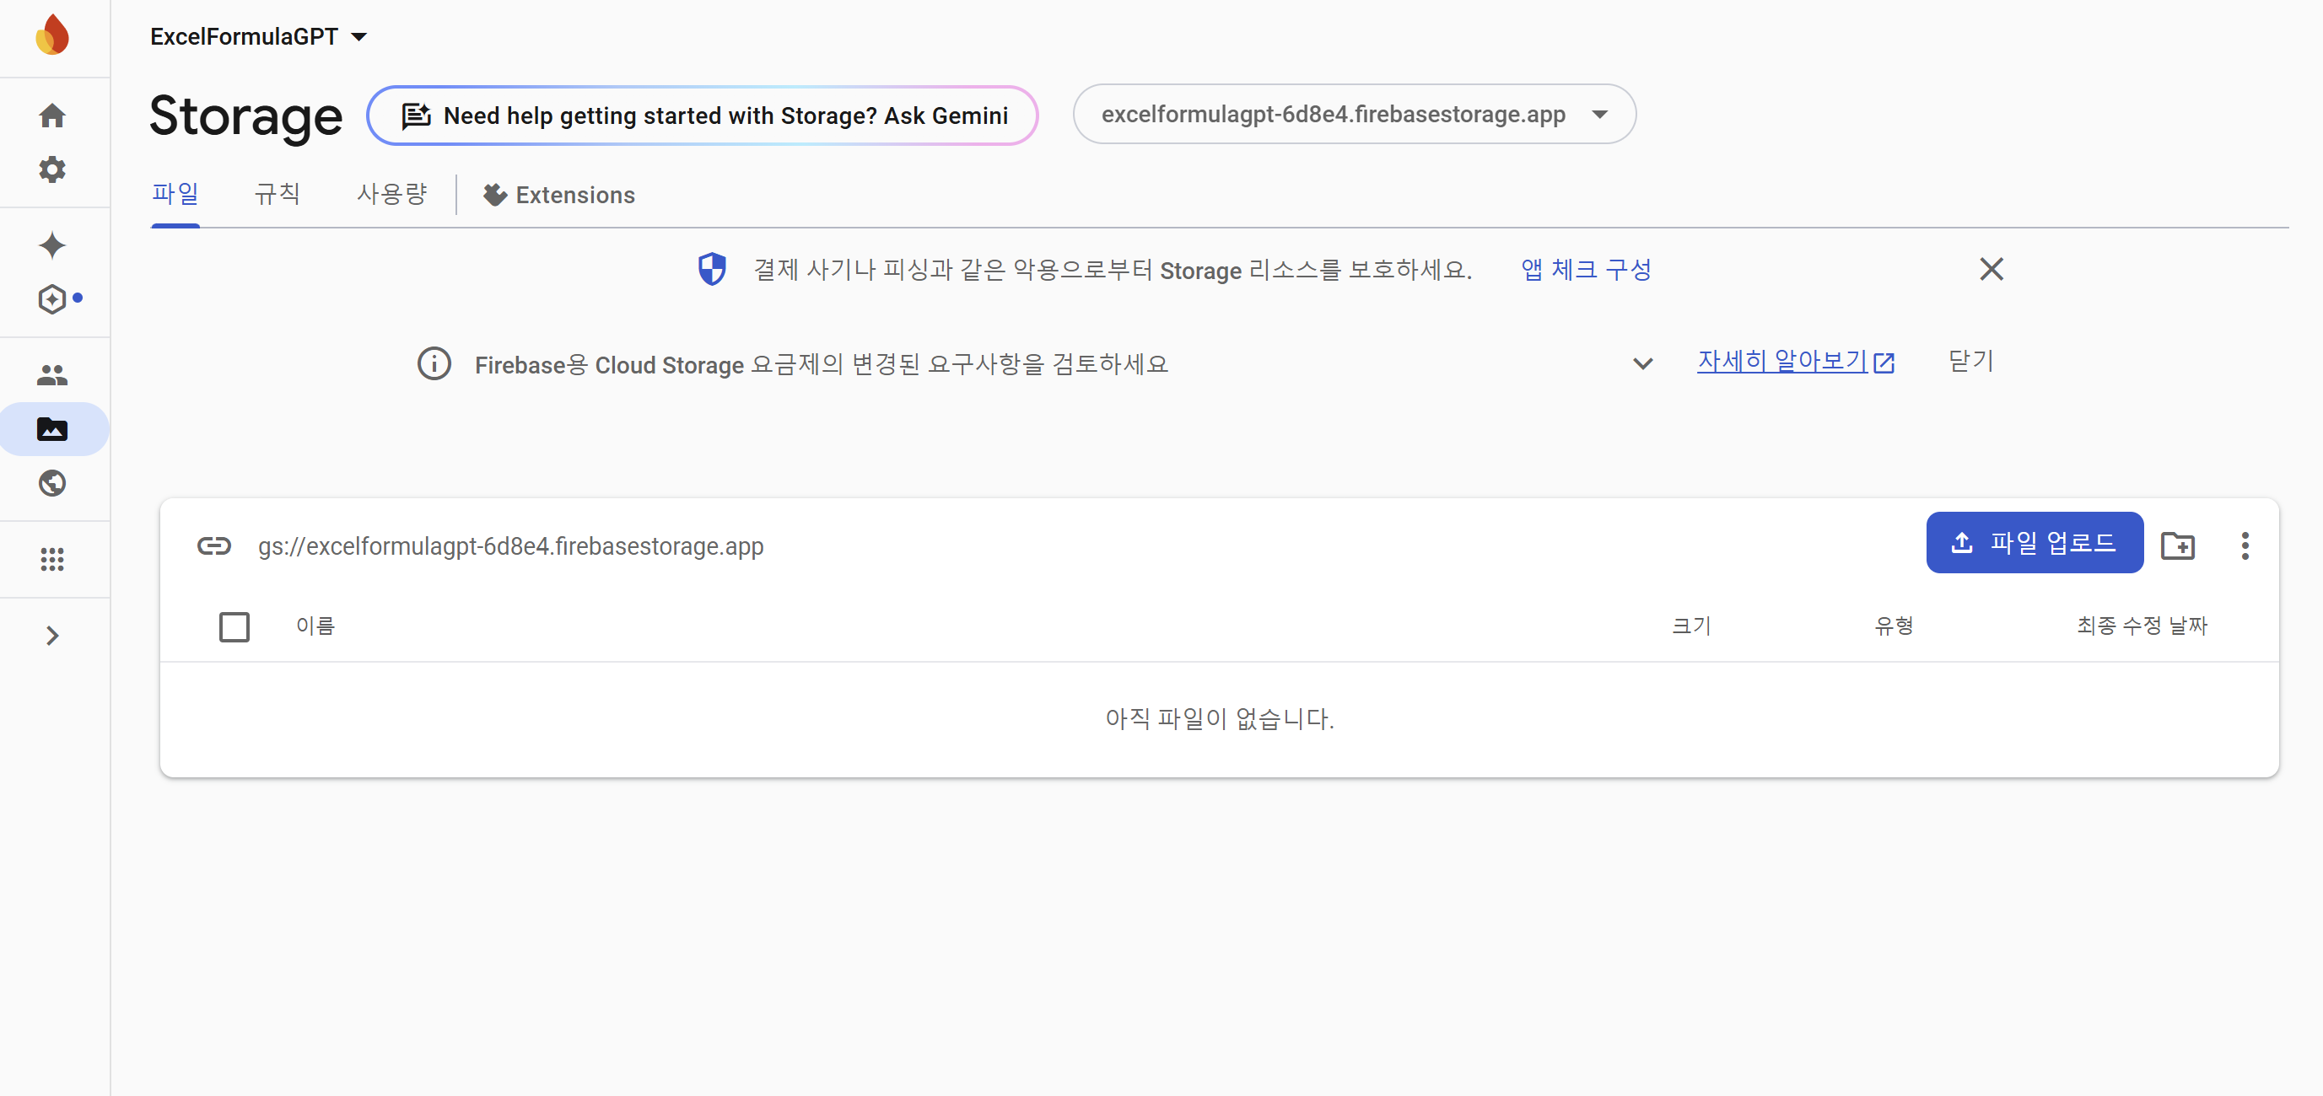Open project settings gear icon
The image size is (2323, 1096).
point(52,169)
